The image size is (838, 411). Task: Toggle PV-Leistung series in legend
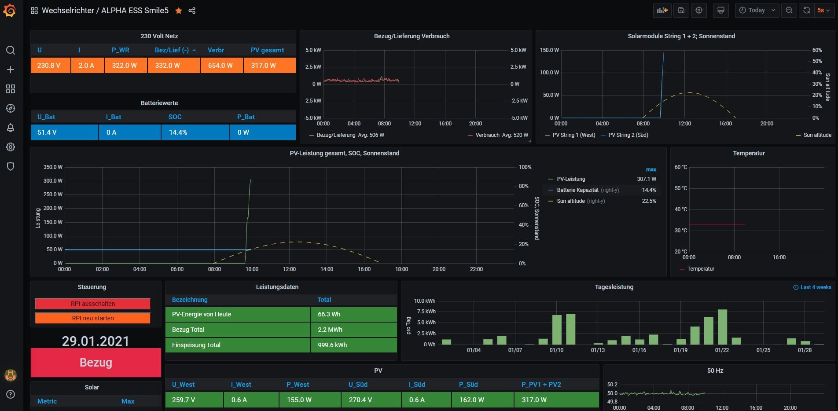click(571, 179)
